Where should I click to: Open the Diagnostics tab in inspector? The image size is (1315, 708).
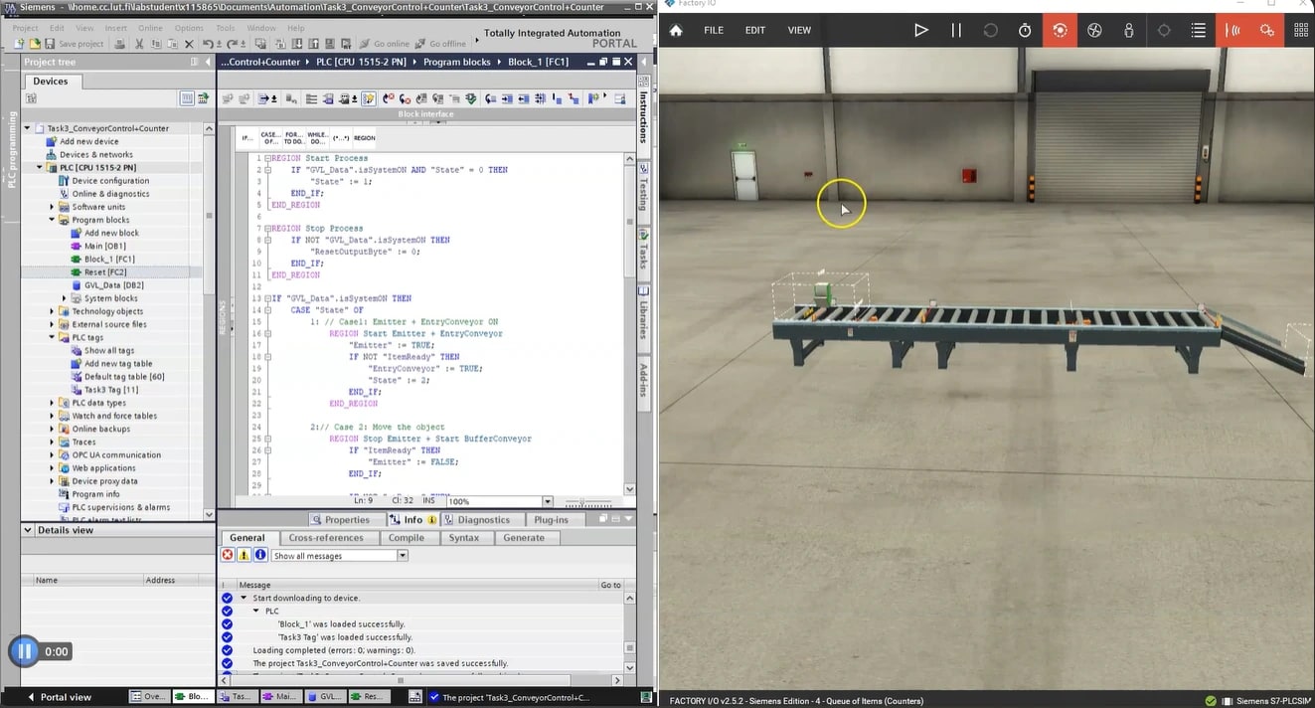[477, 519]
